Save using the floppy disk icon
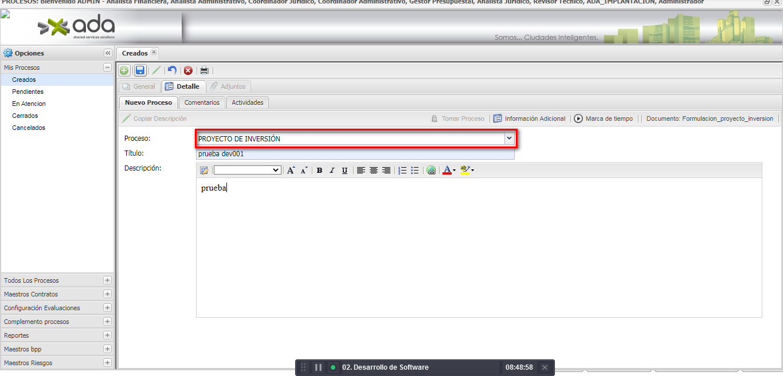 (x=140, y=70)
